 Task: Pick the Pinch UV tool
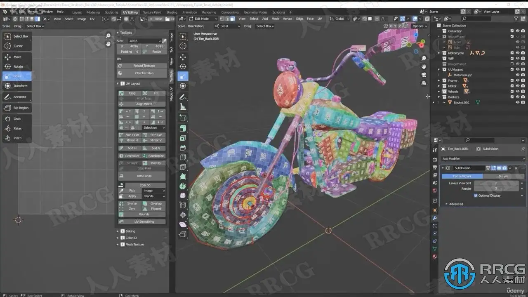pyautogui.click(x=17, y=138)
